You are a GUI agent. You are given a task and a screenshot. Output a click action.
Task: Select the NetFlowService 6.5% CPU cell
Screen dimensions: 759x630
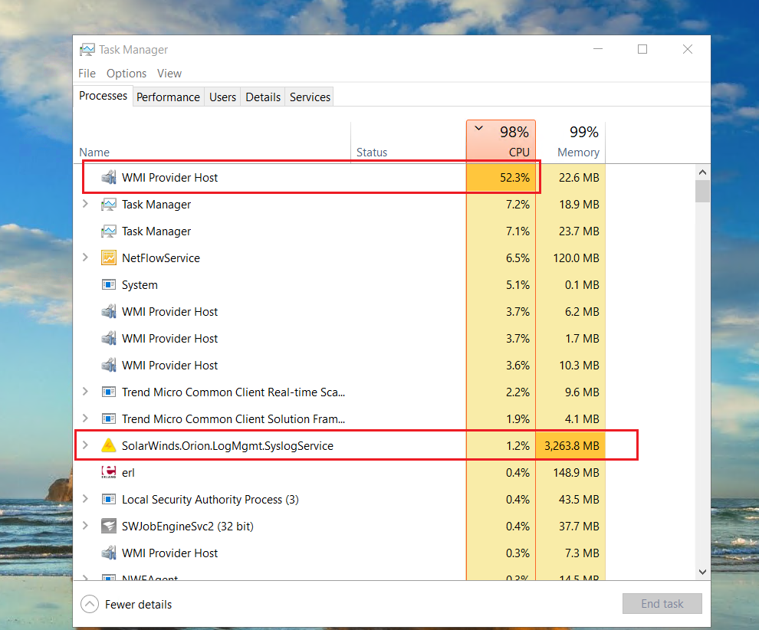click(501, 258)
